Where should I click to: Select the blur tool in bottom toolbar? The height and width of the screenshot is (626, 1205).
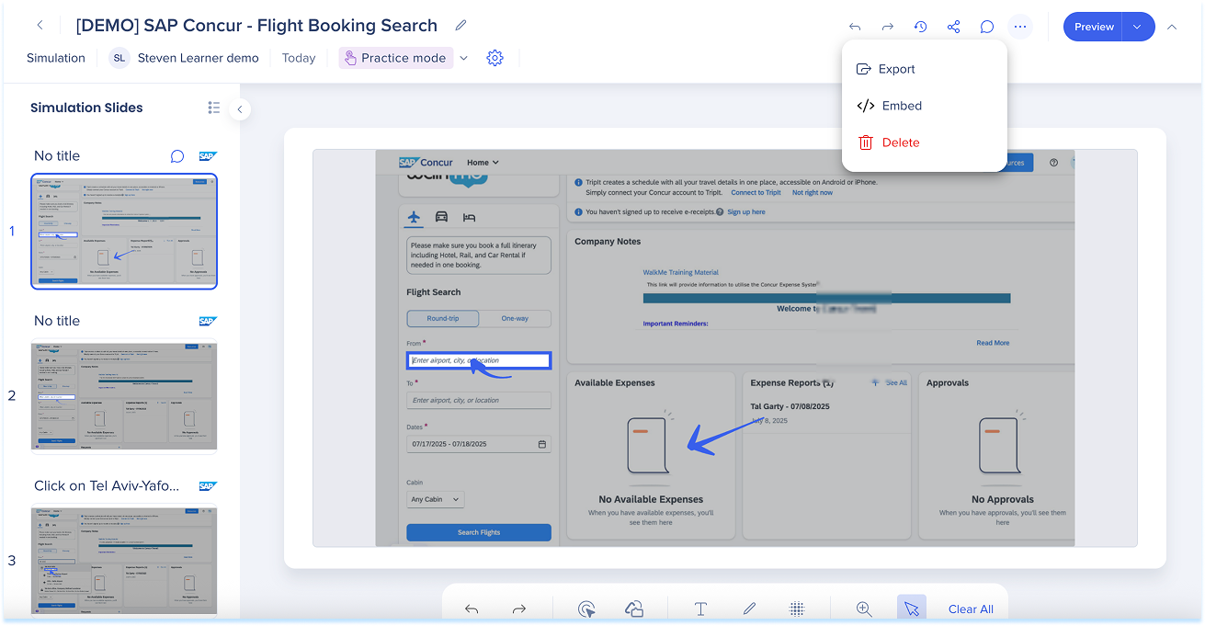797,609
